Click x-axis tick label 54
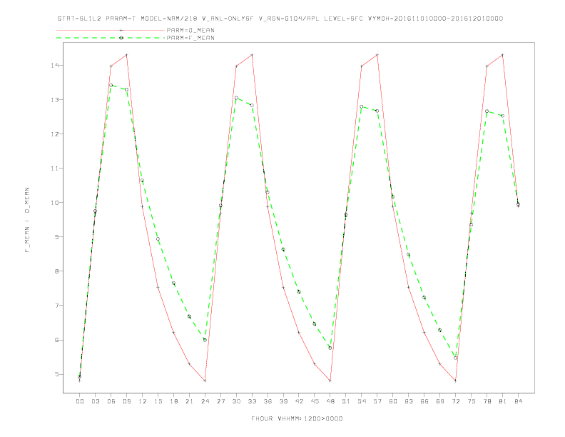565x437 pixels. (362, 401)
